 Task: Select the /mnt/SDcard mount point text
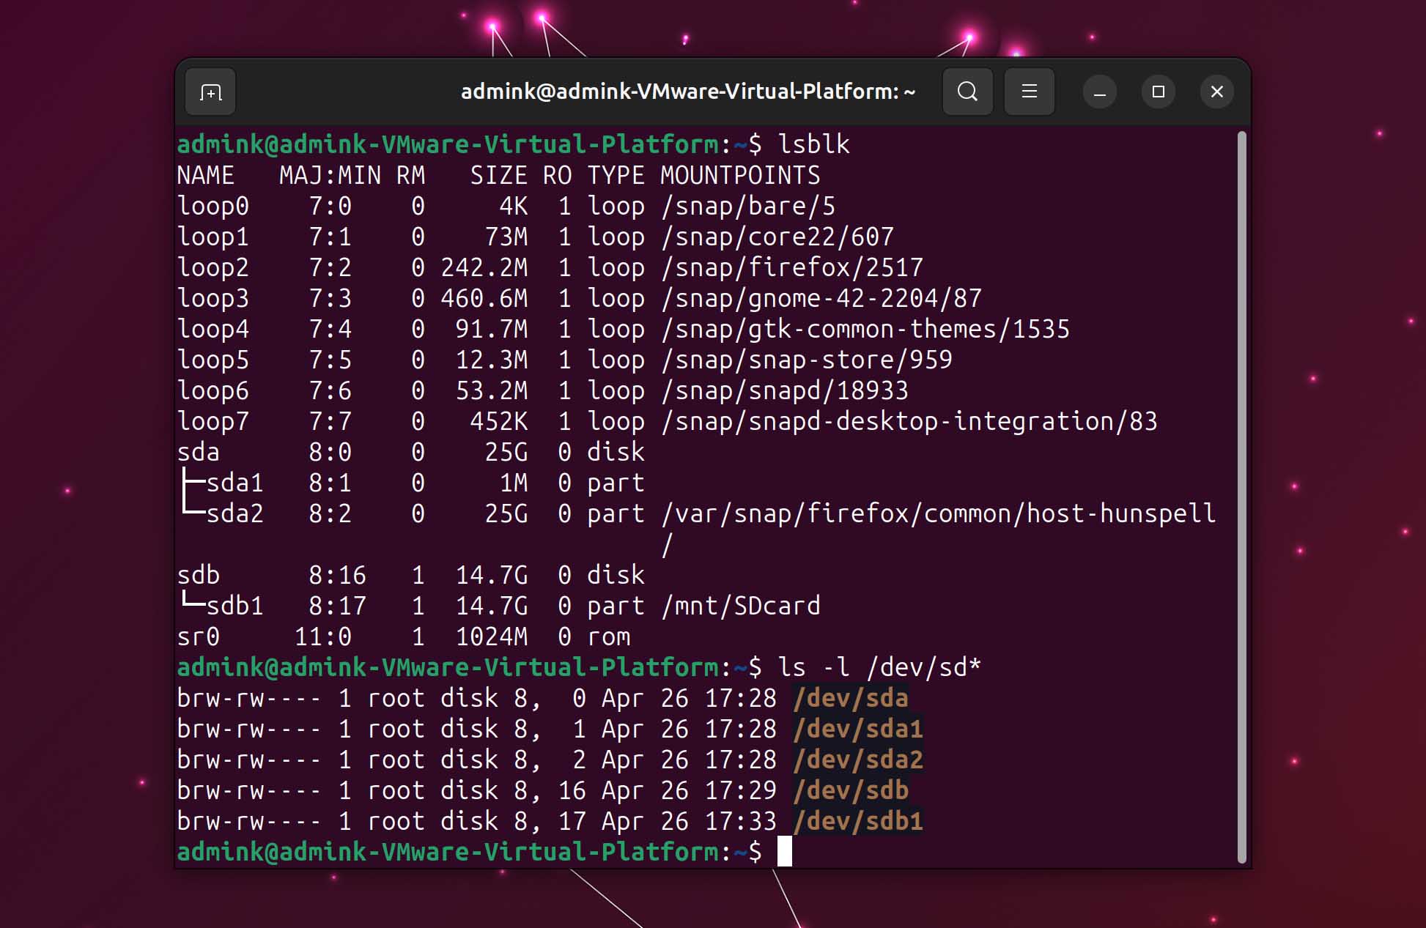(x=740, y=606)
